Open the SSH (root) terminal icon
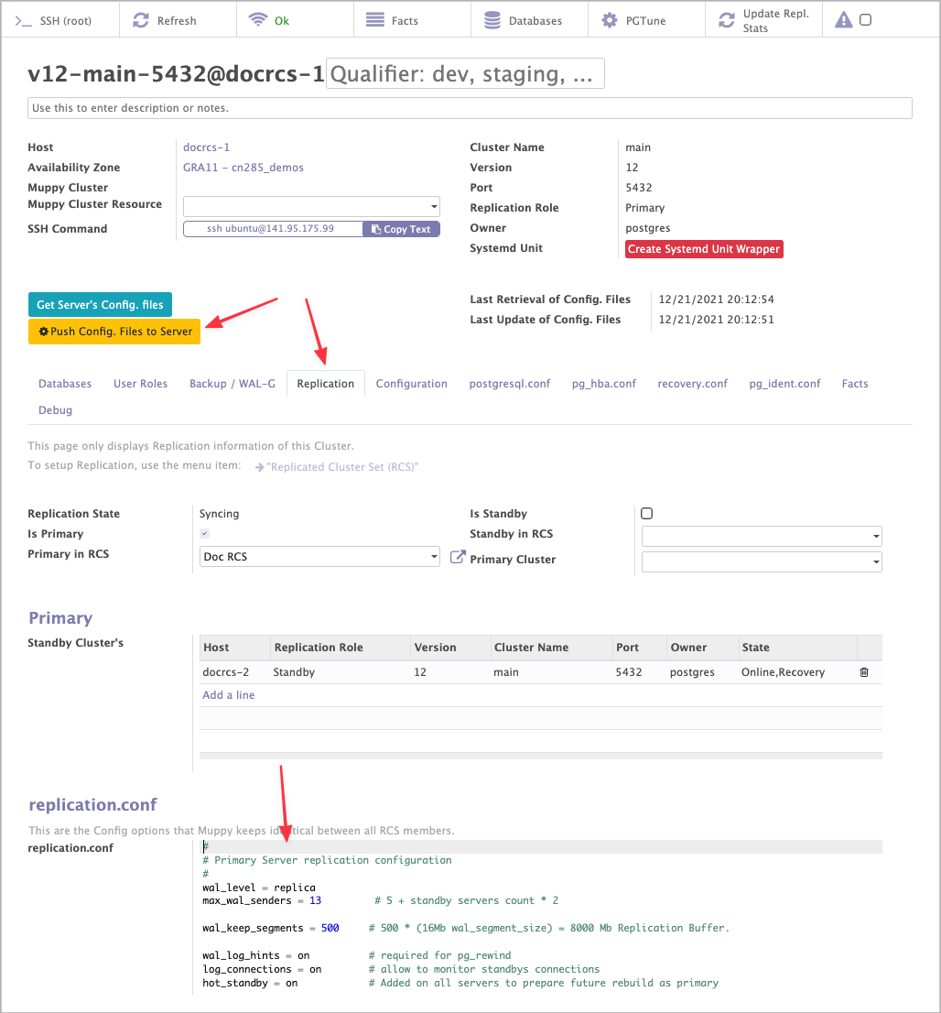This screenshot has width=941, height=1013. [25, 20]
